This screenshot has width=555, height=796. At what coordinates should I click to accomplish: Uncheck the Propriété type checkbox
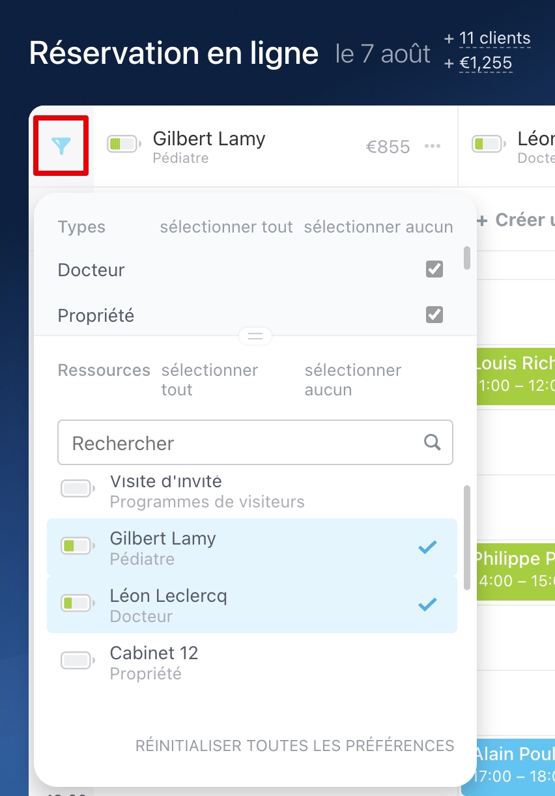pos(434,315)
